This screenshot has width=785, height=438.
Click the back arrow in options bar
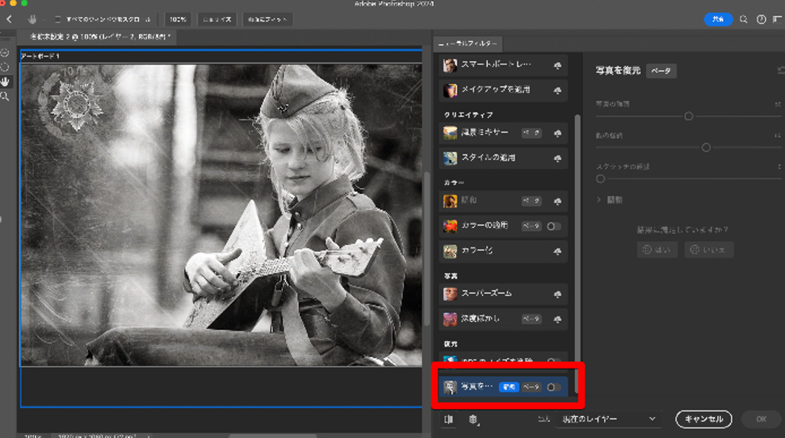pyautogui.click(x=9, y=19)
